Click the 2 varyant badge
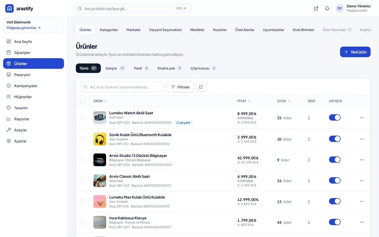The width and height of the screenshot is (379, 237). pos(183,123)
